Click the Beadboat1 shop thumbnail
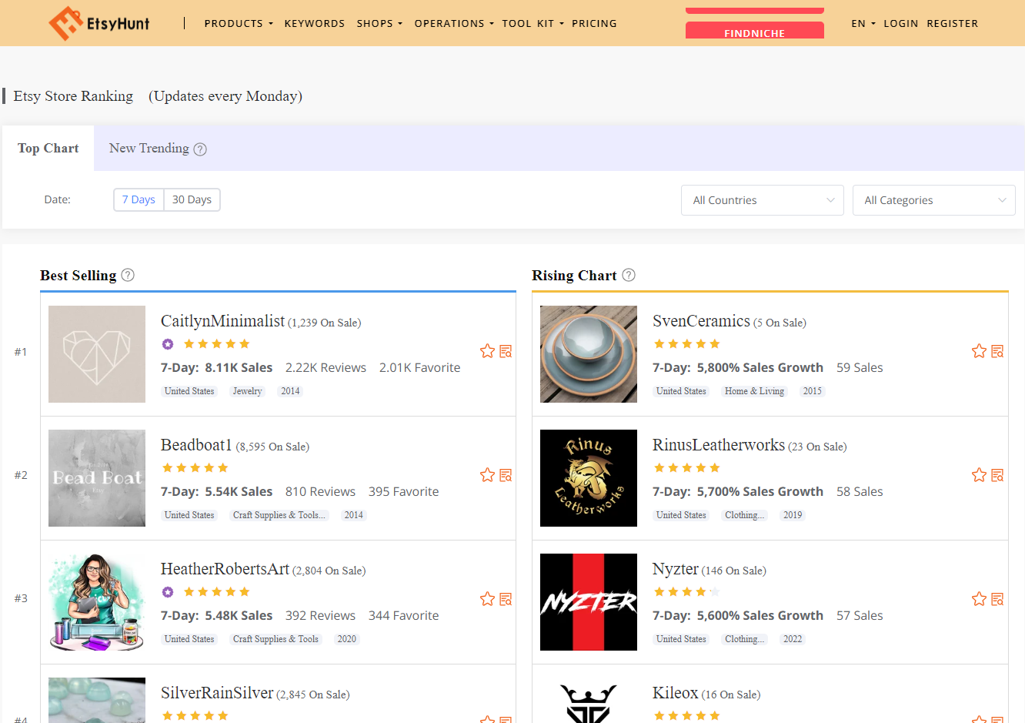 click(x=96, y=478)
